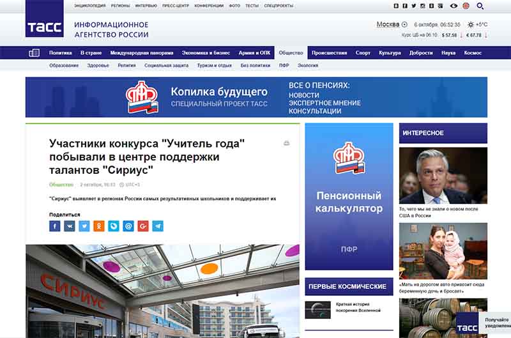
Task: Open the Сириус building article photo
Action: 163,291
